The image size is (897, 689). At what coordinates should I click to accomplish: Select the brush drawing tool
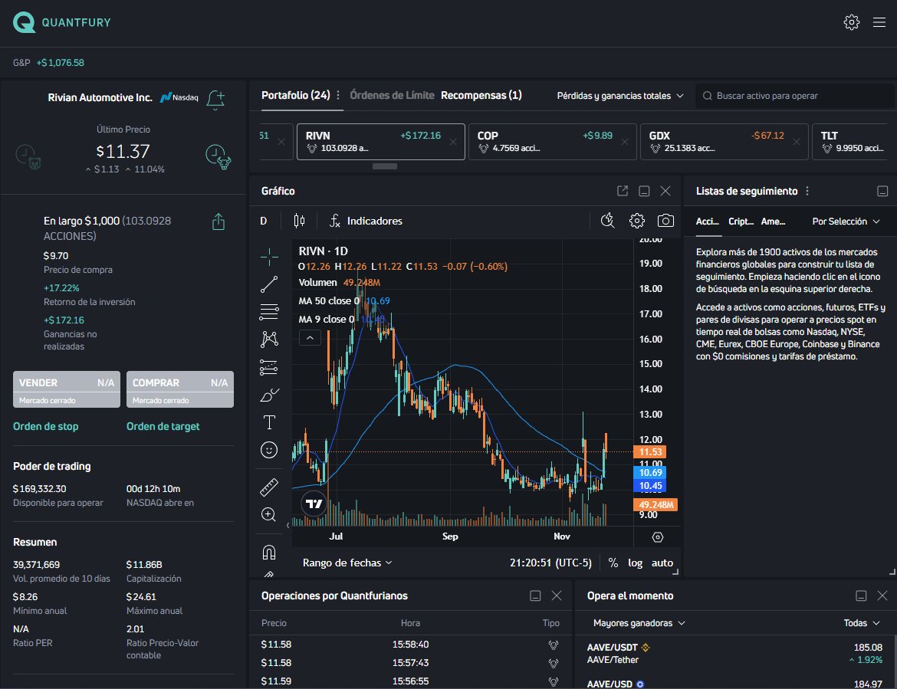pos(269,395)
